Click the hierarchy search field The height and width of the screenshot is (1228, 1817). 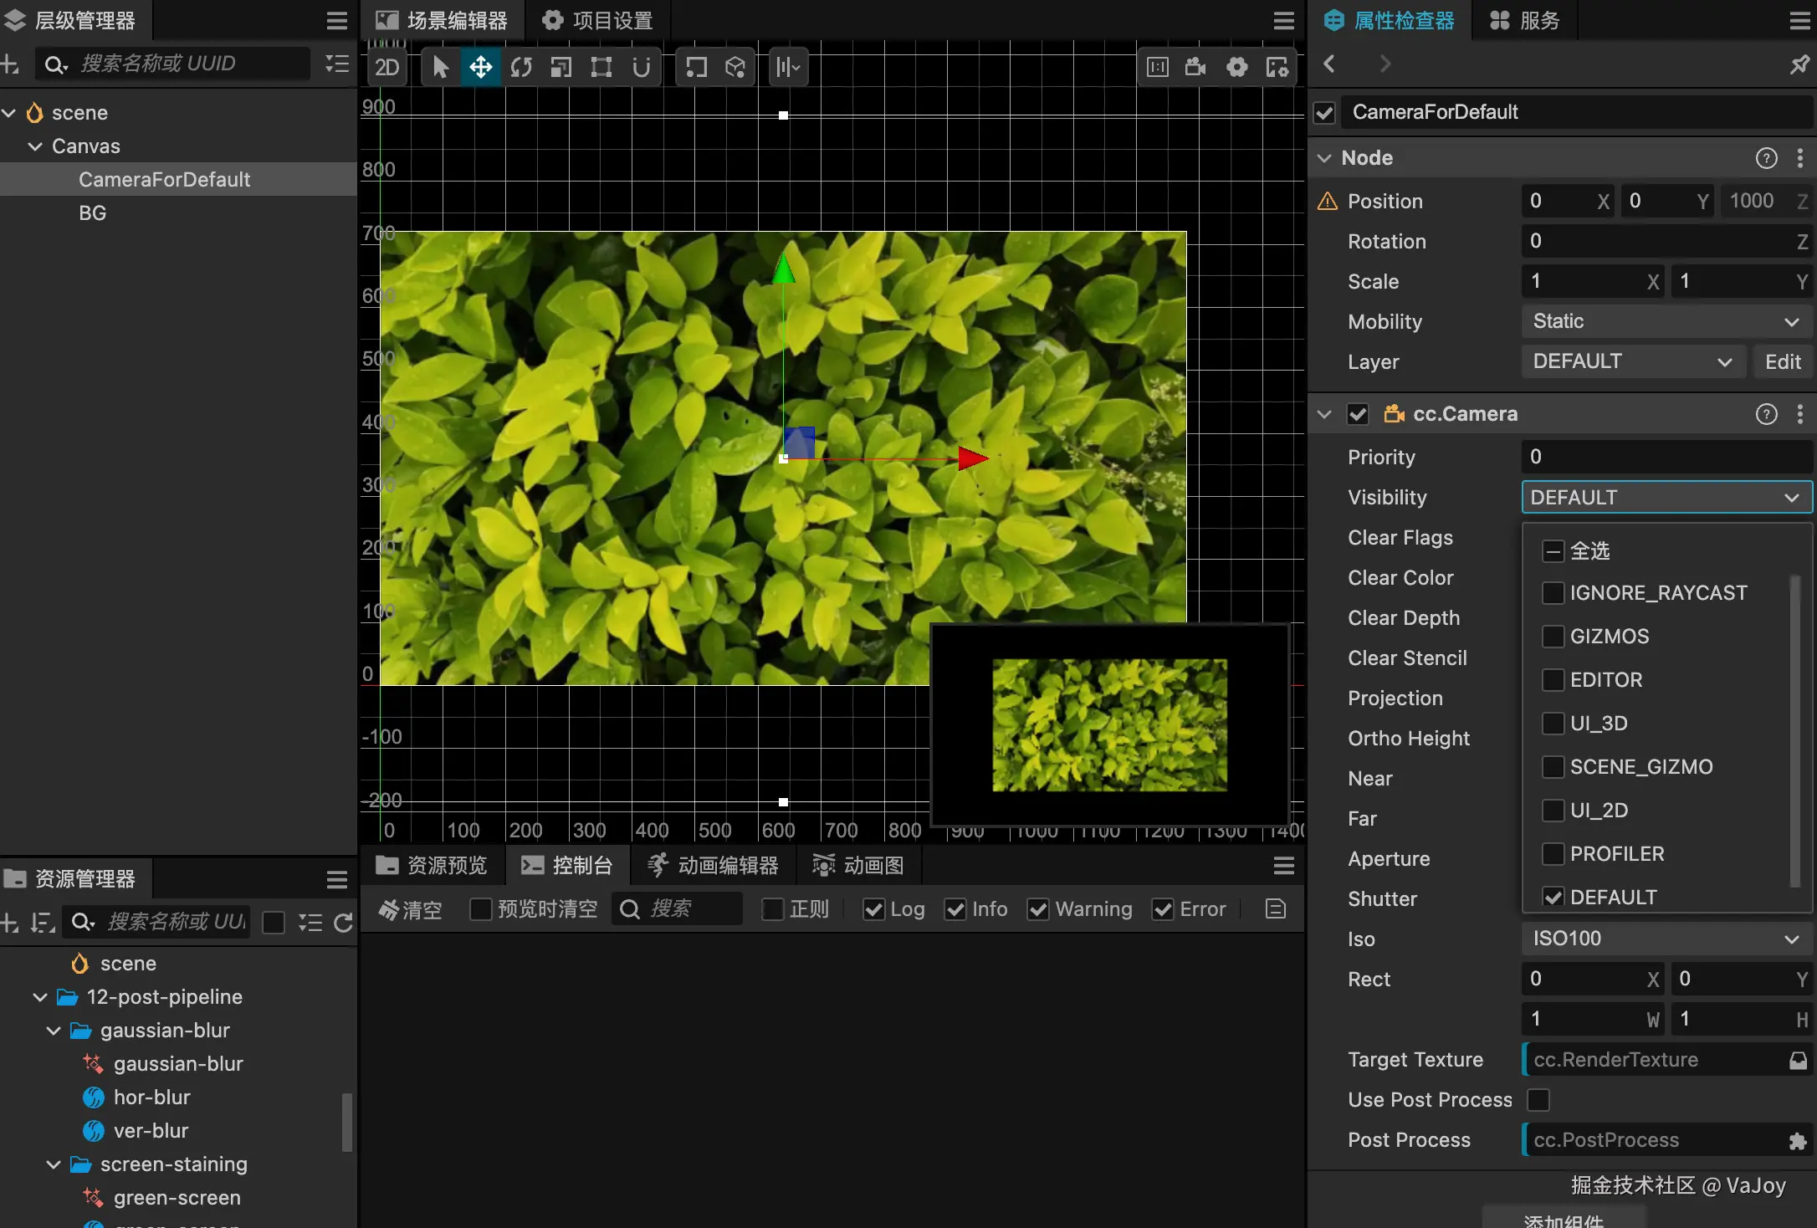pyautogui.click(x=174, y=64)
